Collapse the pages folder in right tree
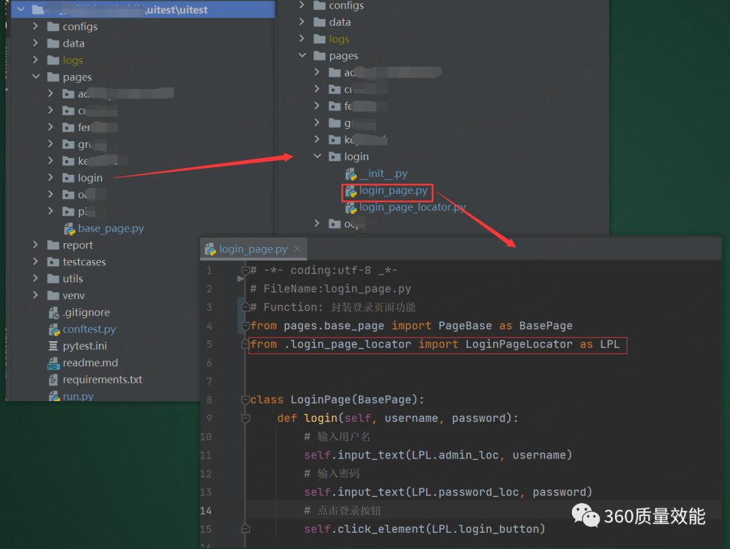730x549 pixels. click(x=303, y=55)
